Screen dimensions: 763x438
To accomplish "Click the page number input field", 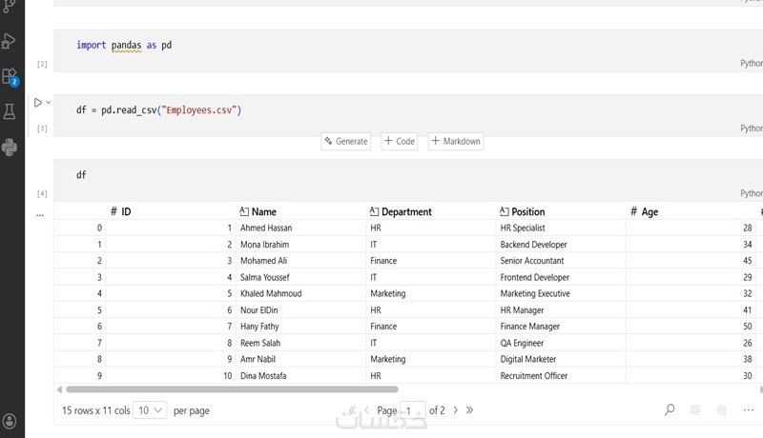I will 412,410.
